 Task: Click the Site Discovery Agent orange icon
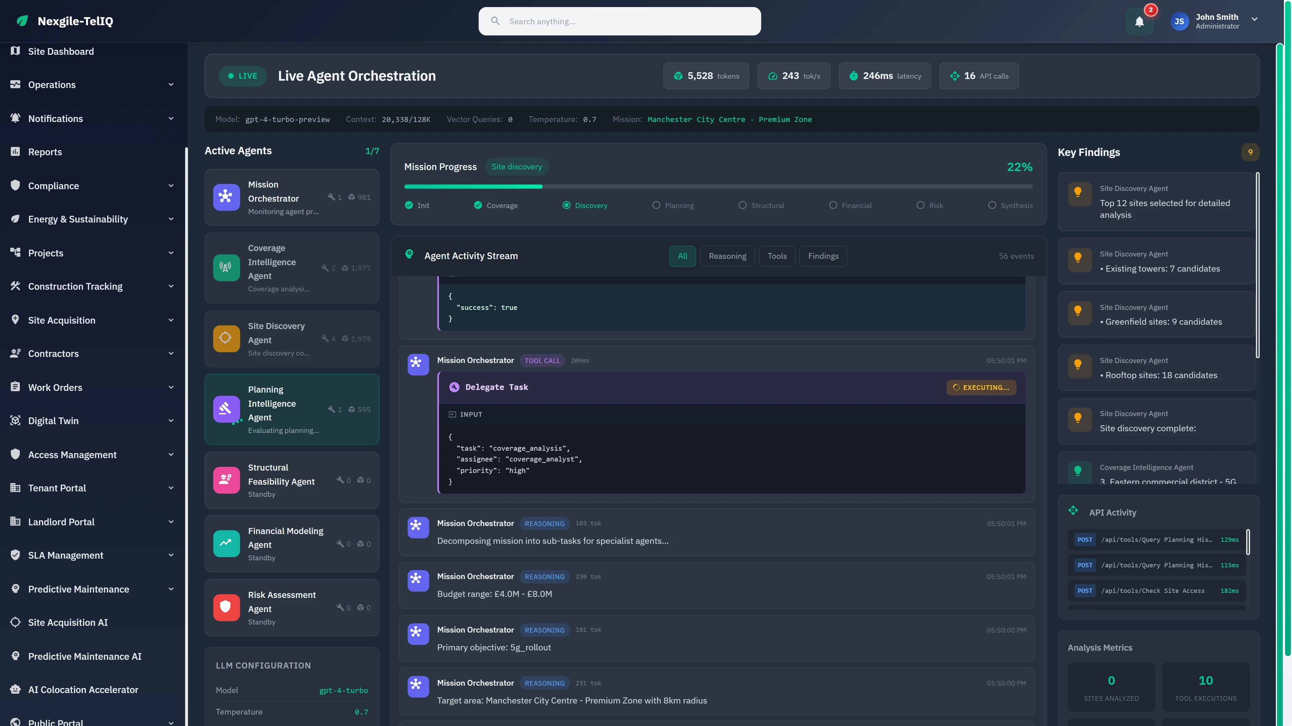[226, 338]
